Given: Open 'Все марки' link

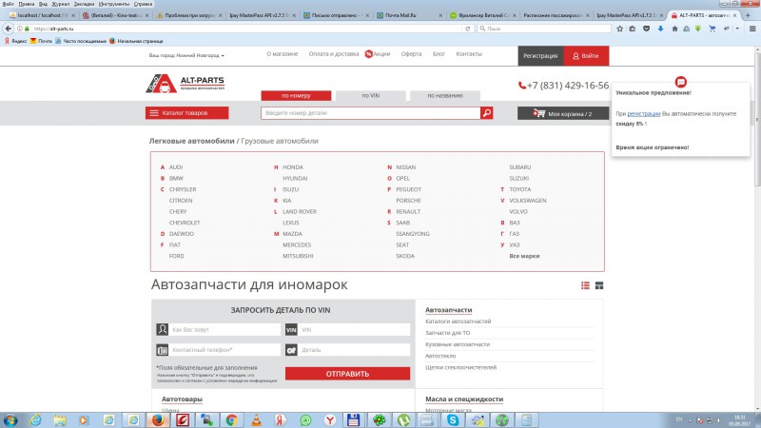Looking at the screenshot, I should (x=524, y=256).
